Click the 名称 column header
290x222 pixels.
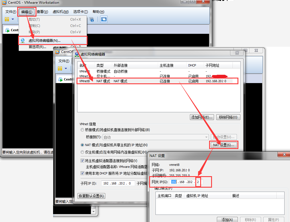pyautogui.click(x=86, y=65)
